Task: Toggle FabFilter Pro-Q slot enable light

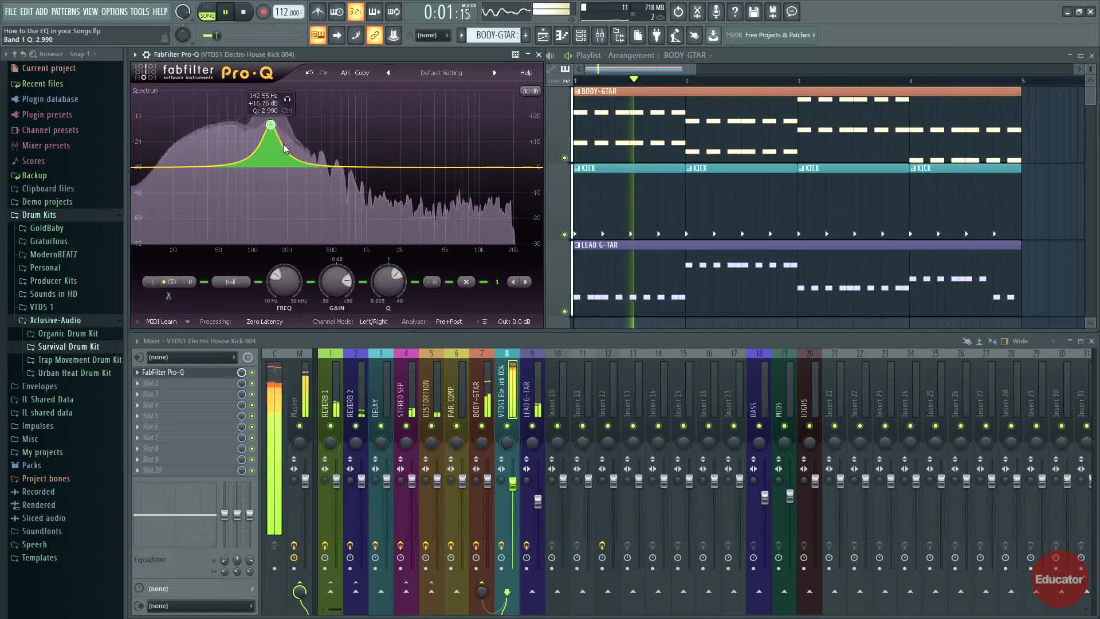Action: click(x=252, y=373)
